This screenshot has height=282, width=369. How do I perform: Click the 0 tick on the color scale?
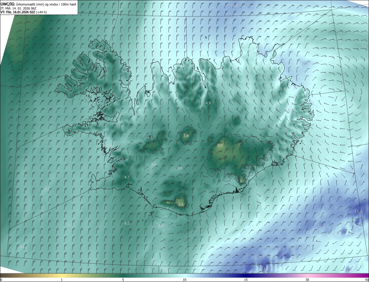coord(1,280)
